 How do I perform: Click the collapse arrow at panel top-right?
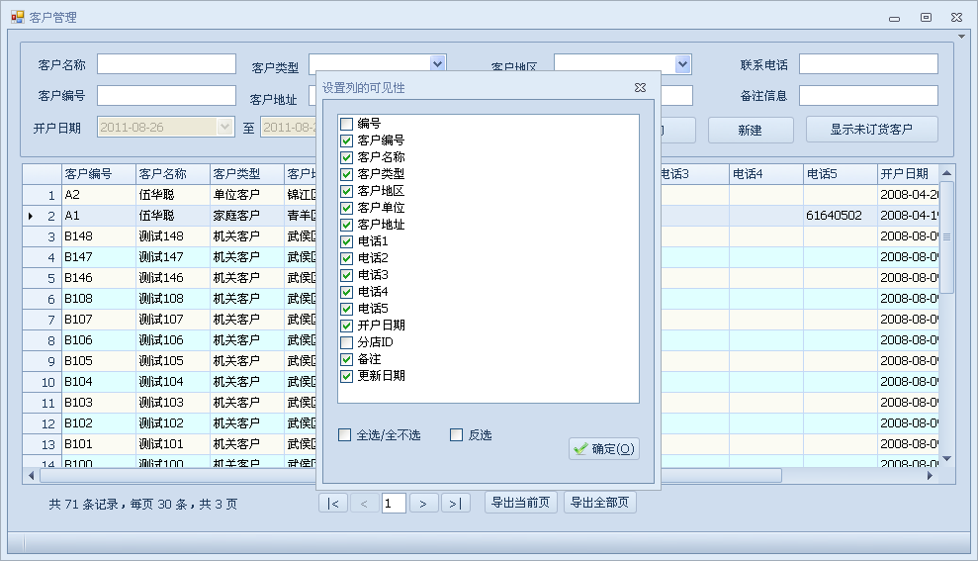point(961,37)
